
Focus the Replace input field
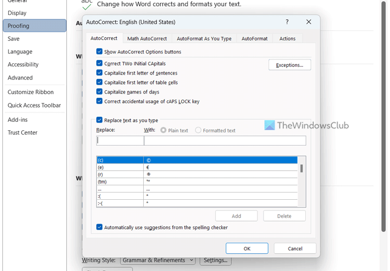(120, 141)
